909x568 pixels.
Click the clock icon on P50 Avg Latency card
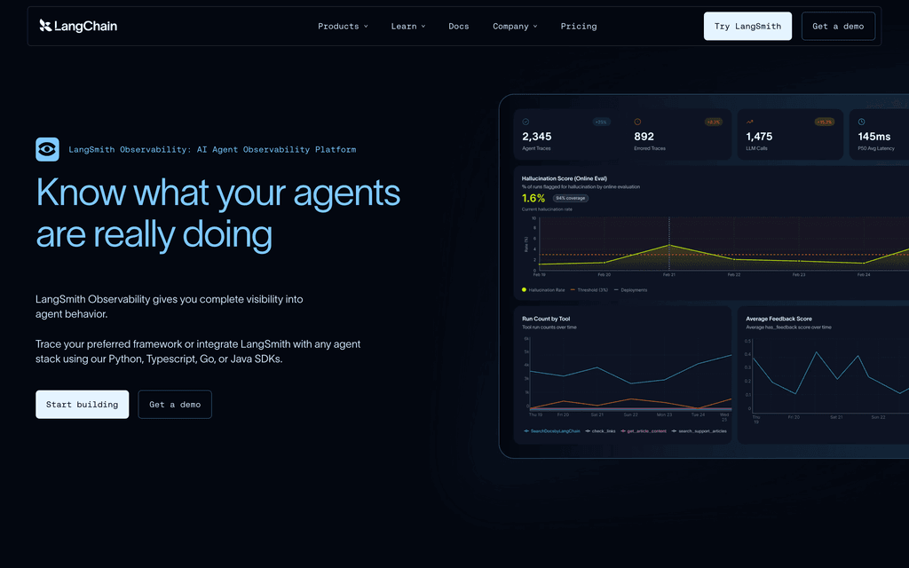coord(861,122)
